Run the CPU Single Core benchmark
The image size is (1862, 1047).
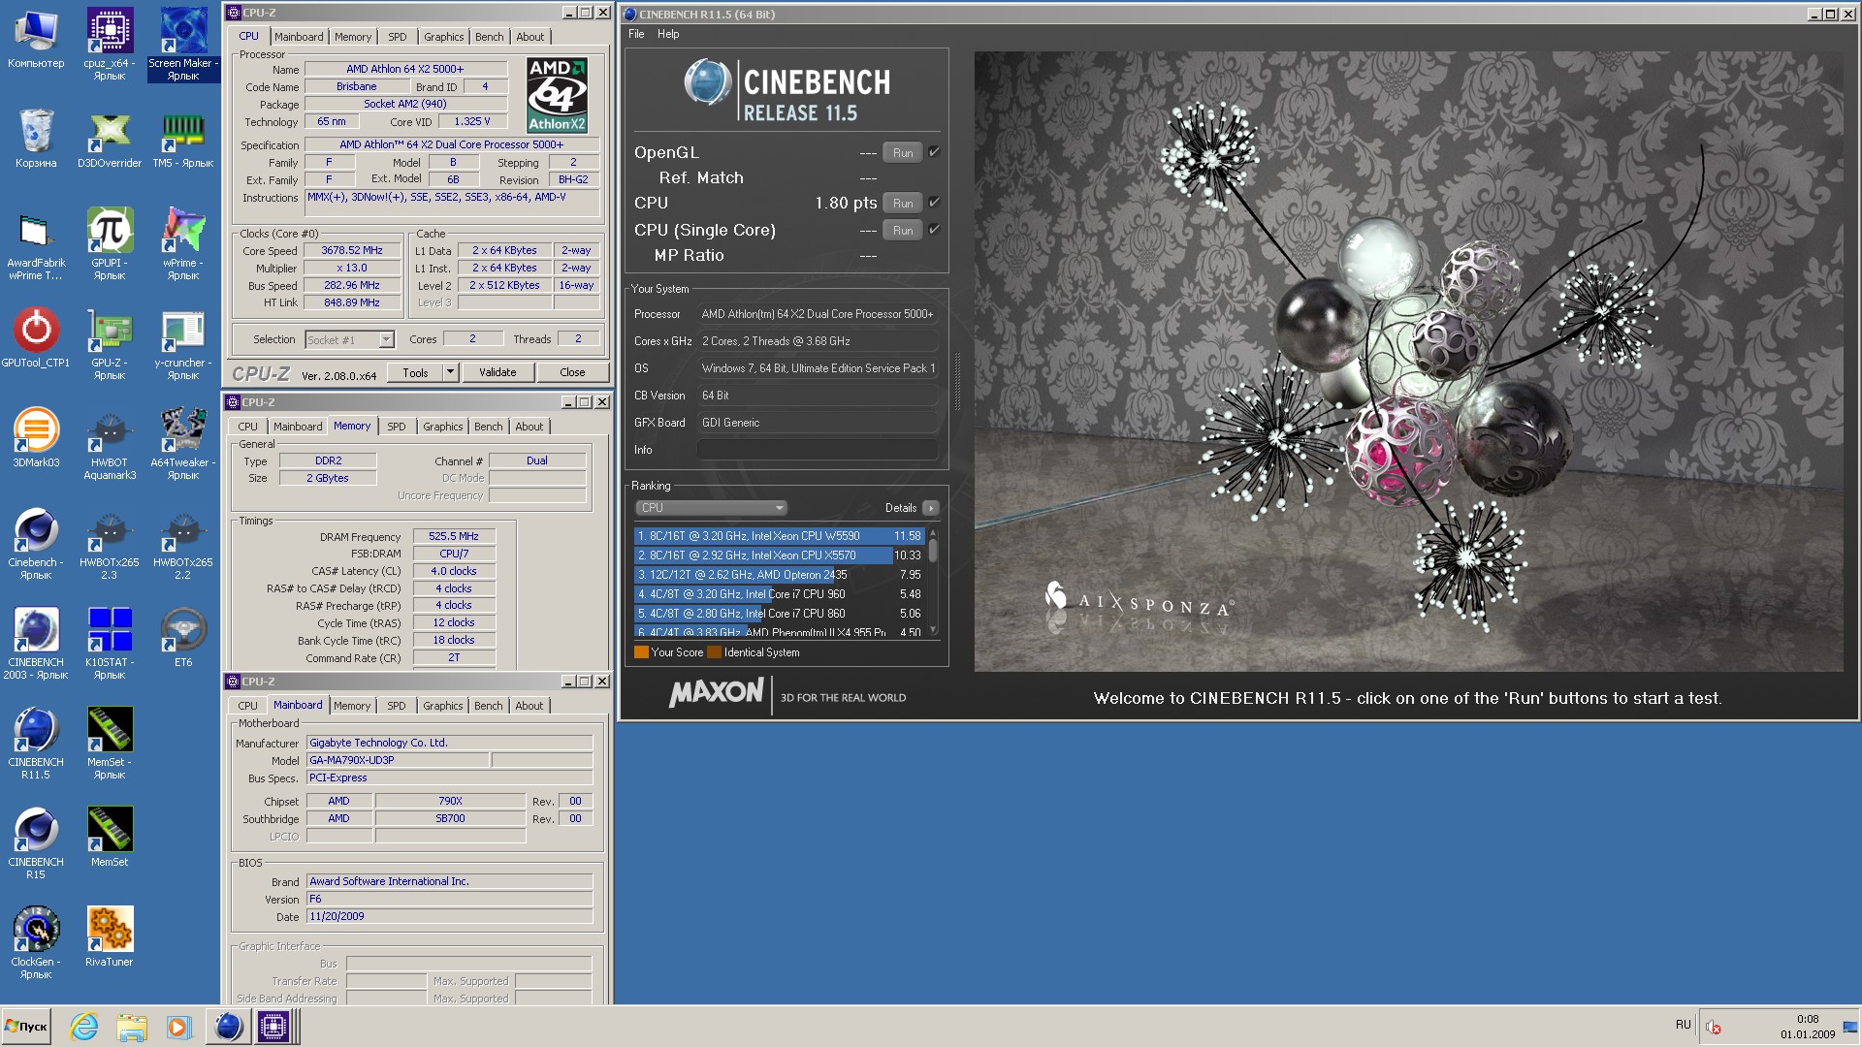903,230
